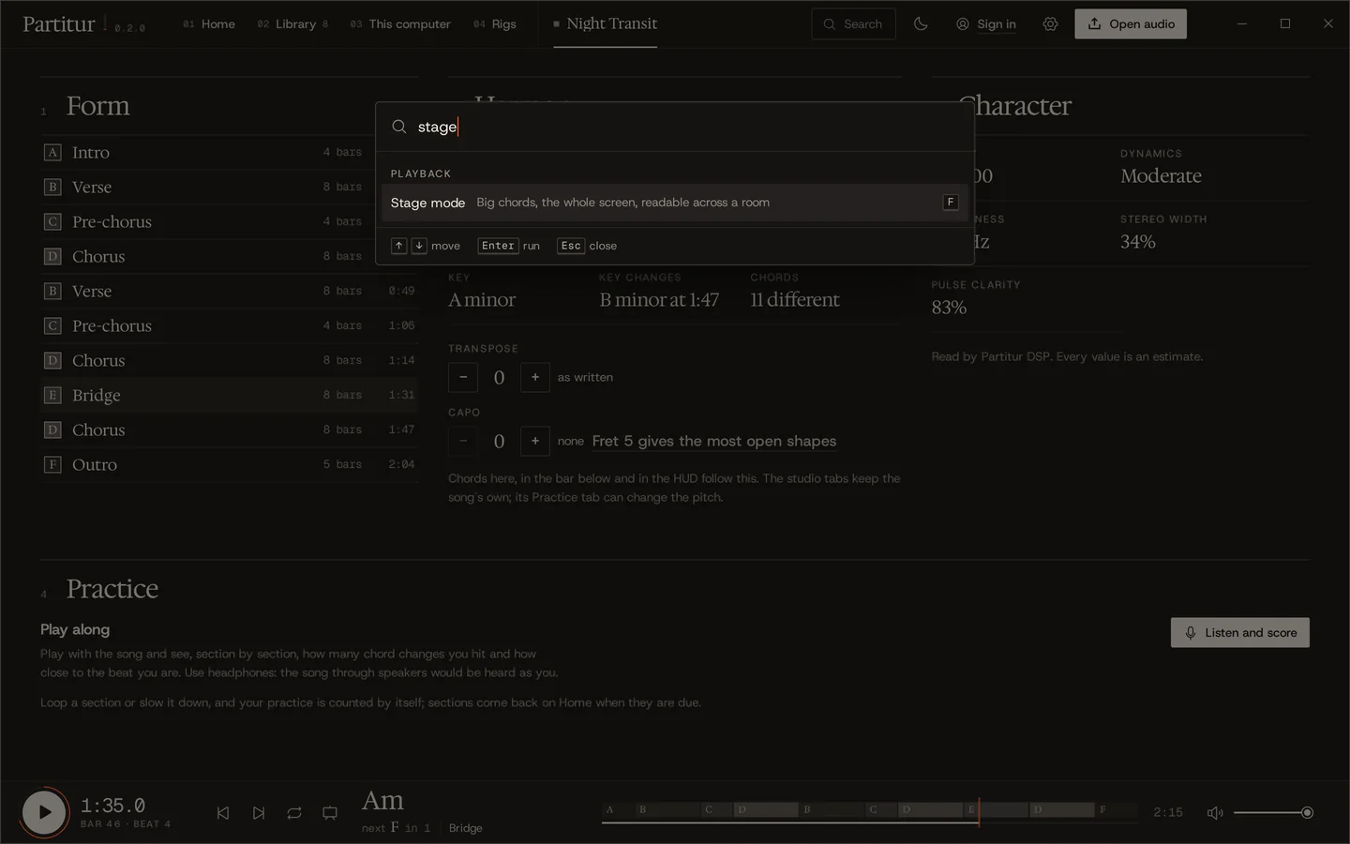This screenshot has height=844, width=1350.
Task: Click the Listen and score button
Action: 1240,633
